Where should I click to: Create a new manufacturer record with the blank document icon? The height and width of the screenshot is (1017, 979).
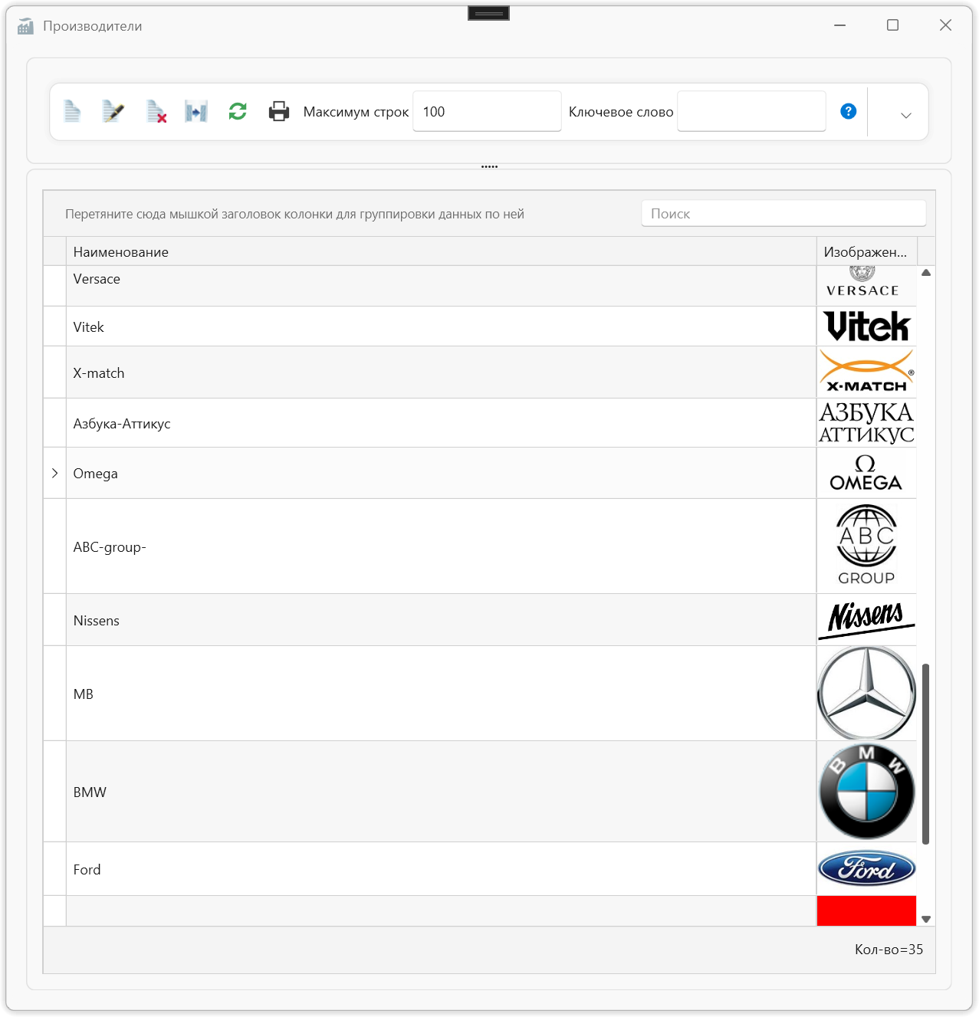coord(72,112)
